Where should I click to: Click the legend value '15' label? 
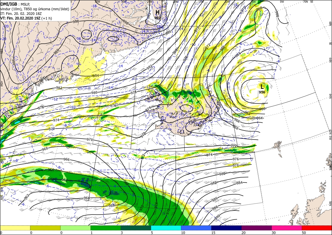coord(213,233)
